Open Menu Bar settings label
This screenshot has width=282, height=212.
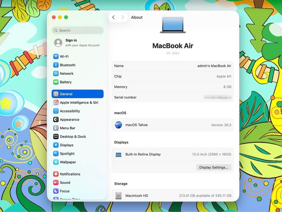pos(67,128)
